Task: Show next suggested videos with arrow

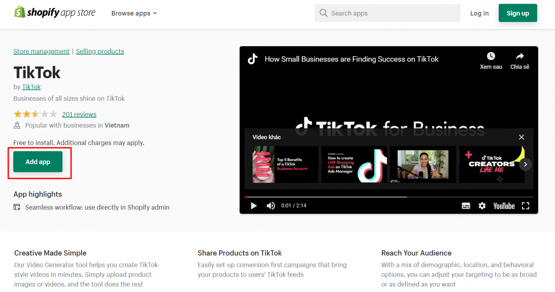Action: pyautogui.click(x=525, y=164)
